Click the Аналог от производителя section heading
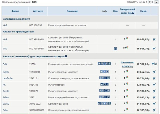The width and height of the screenshot is (160, 114). tap(18, 31)
